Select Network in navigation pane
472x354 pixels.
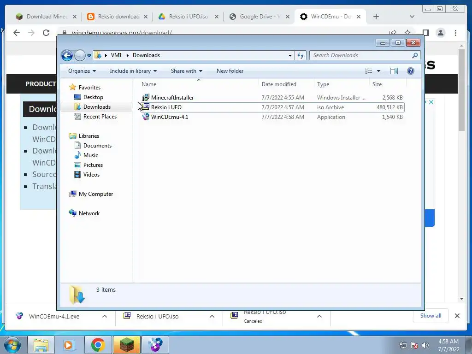click(x=89, y=213)
